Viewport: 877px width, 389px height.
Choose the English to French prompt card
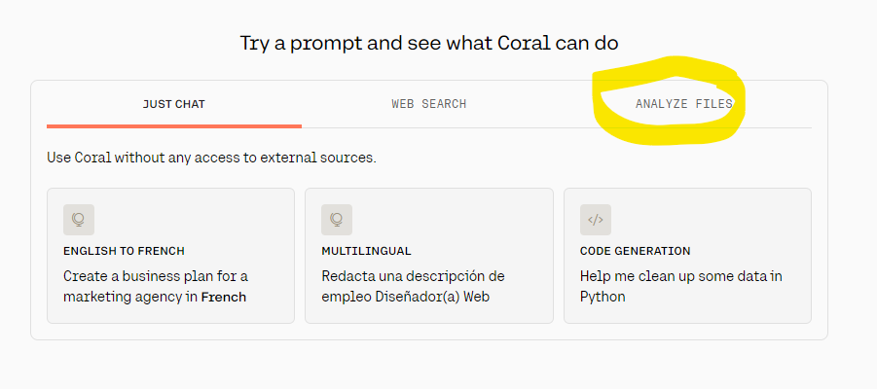coord(170,256)
